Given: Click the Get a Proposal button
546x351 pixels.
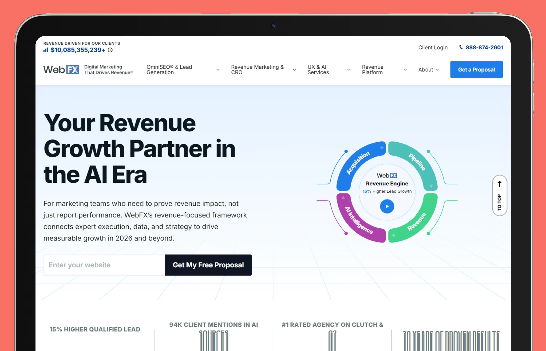Looking at the screenshot, I should coord(476,69).
